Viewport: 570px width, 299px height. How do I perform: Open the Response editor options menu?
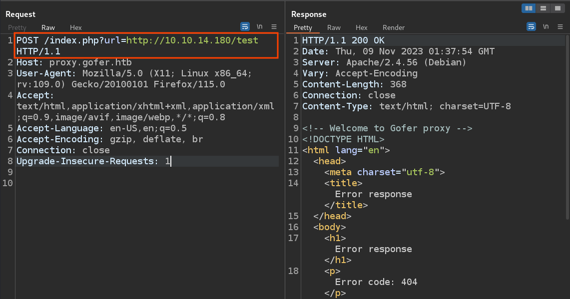(x=560, y=26)
